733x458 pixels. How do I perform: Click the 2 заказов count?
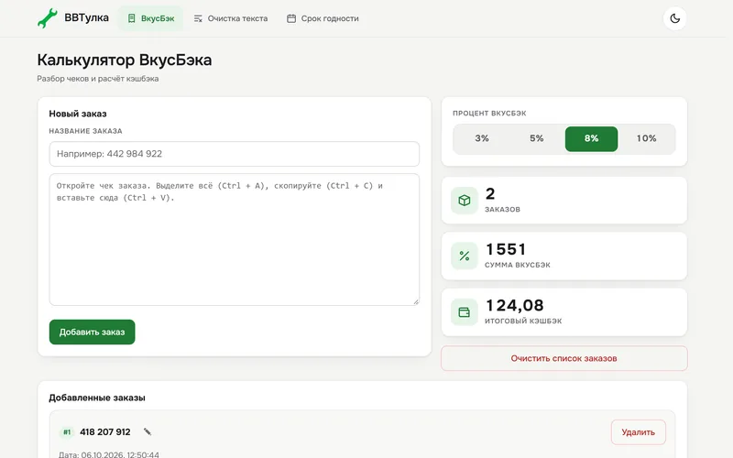(490, 193)
